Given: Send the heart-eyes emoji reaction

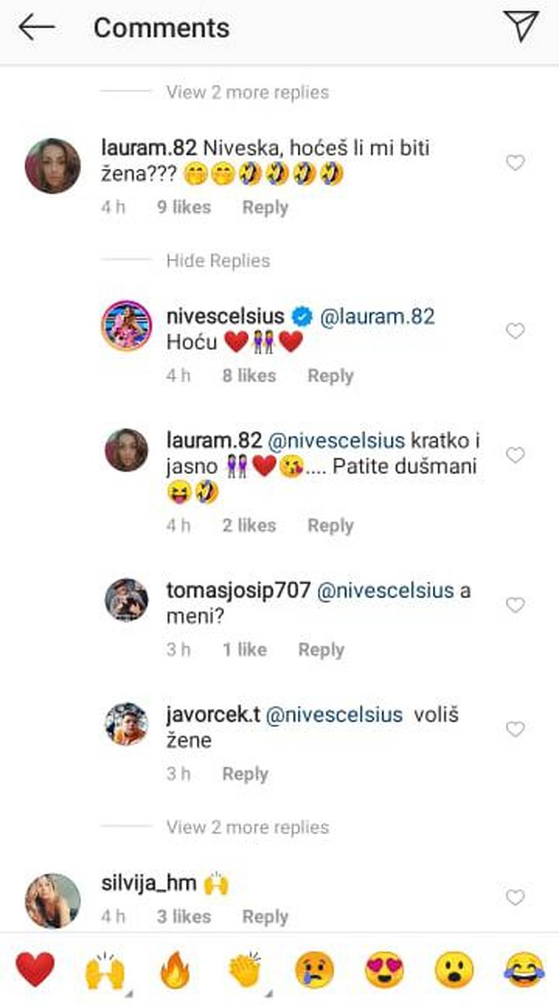Looking at the screenshot, I should tap(384, 969).
